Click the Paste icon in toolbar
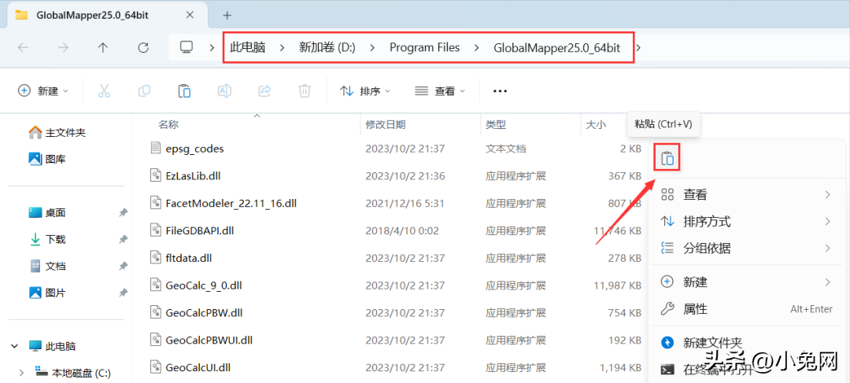Screen dimensions: 850x383 coord(184,91)
